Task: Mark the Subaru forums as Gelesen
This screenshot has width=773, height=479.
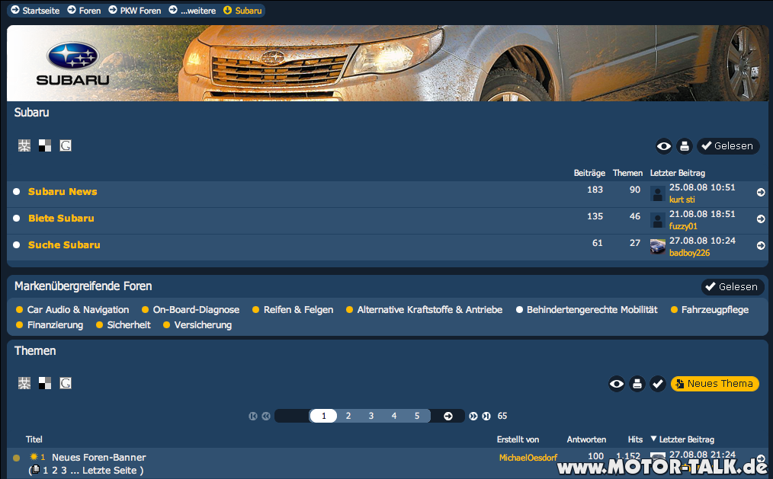Action: click(x=728, y=146)
